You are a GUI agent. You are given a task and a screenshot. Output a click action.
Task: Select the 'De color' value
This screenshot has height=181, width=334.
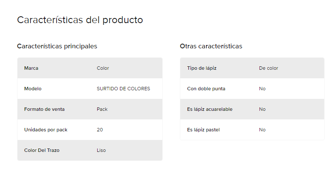(268, 68)
